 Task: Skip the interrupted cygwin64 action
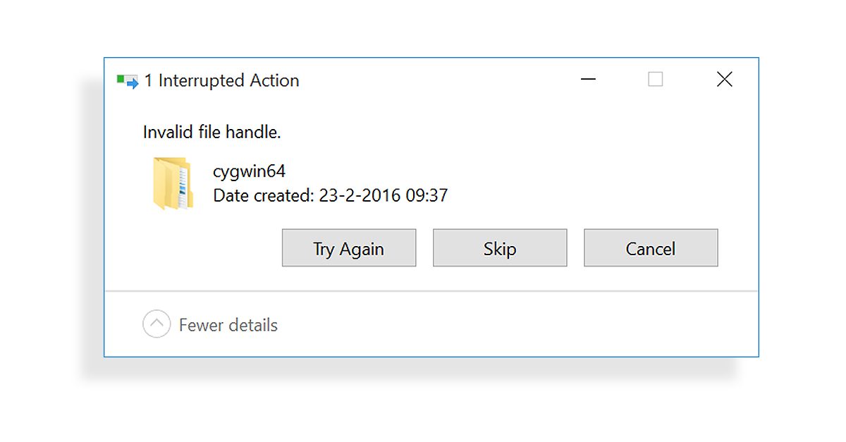[x=500, y=248]
